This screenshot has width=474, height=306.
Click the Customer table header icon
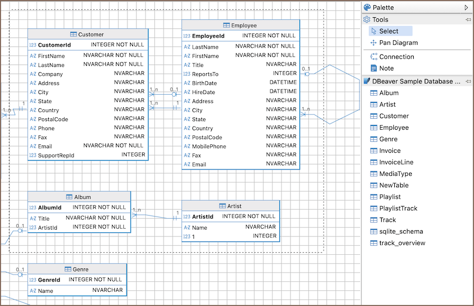click(73, 35)
